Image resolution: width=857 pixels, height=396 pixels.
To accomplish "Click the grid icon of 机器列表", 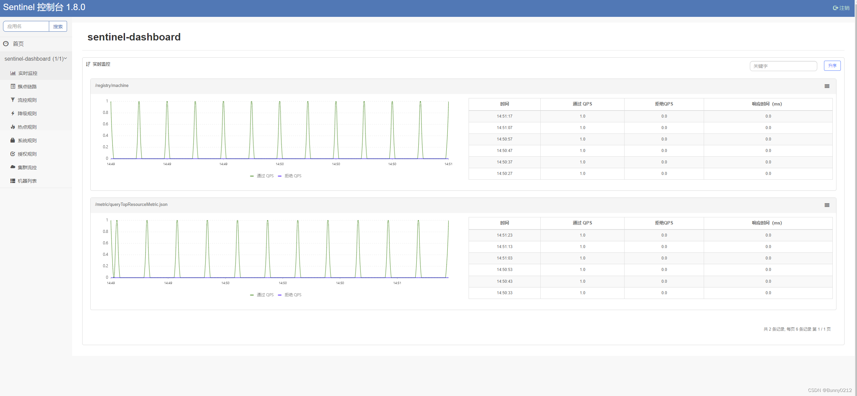I will tap(13, 181).
